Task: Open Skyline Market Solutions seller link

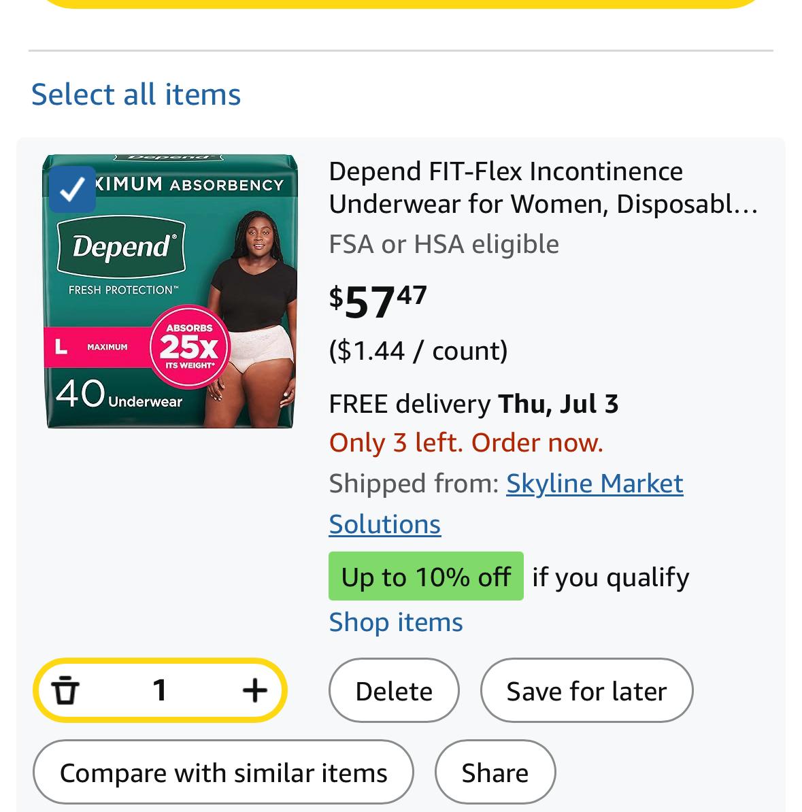Action: point(594,484)
